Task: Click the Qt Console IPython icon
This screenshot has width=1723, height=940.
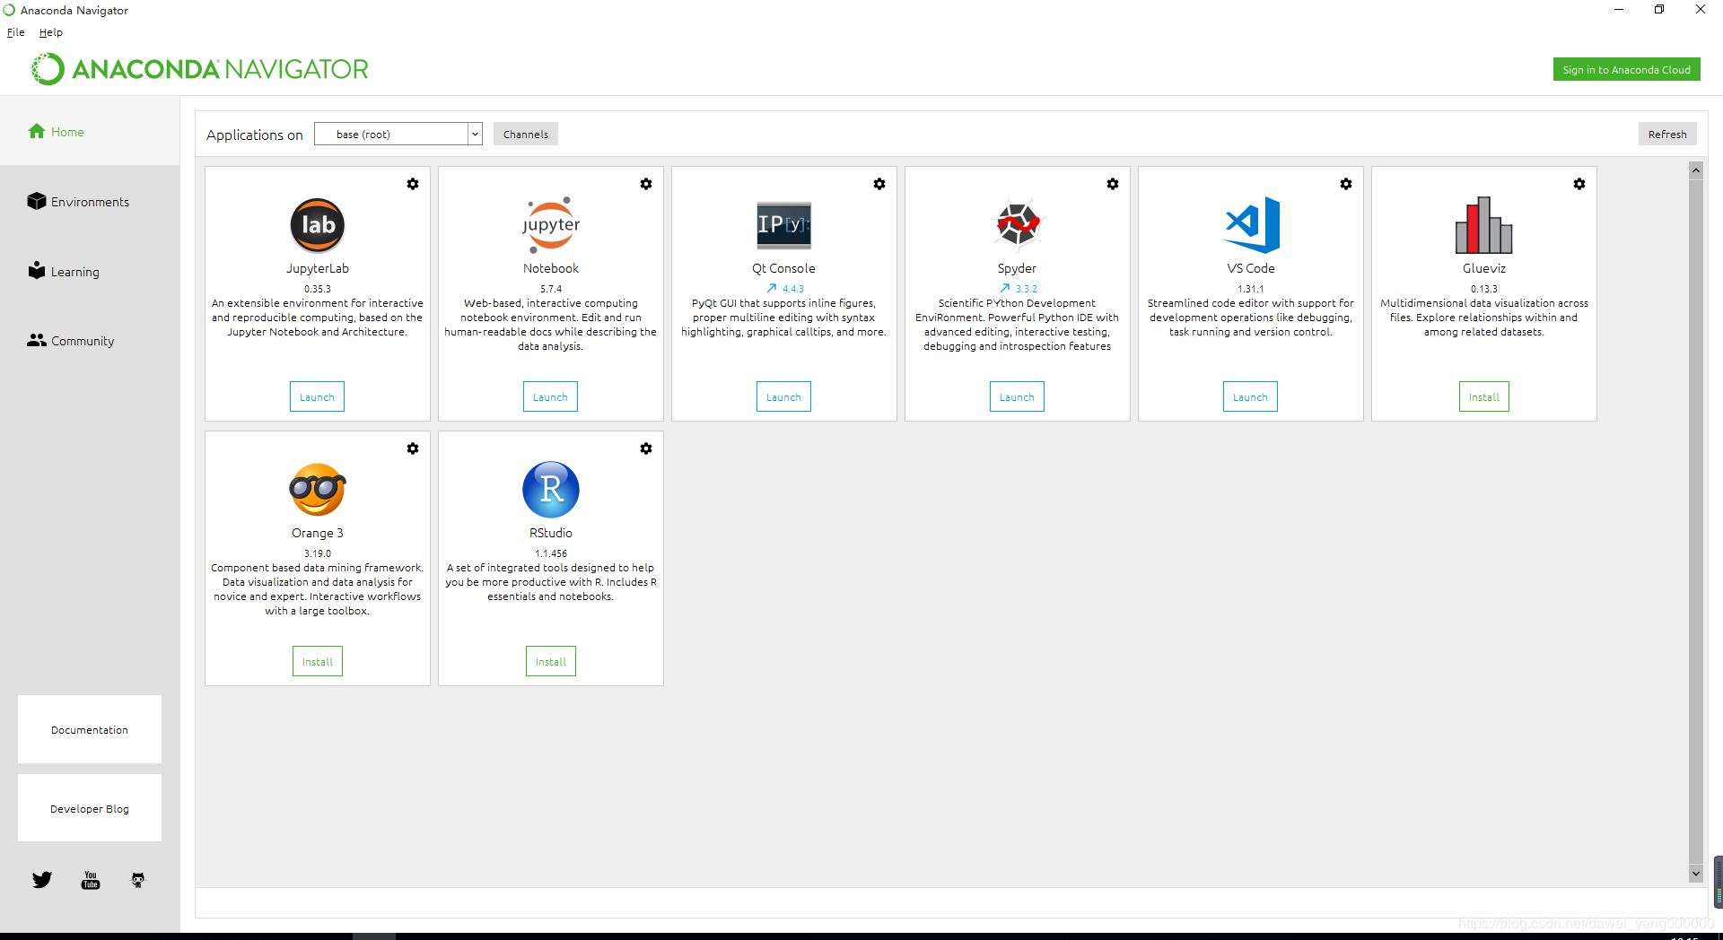Action: click(x=783, y=224)
